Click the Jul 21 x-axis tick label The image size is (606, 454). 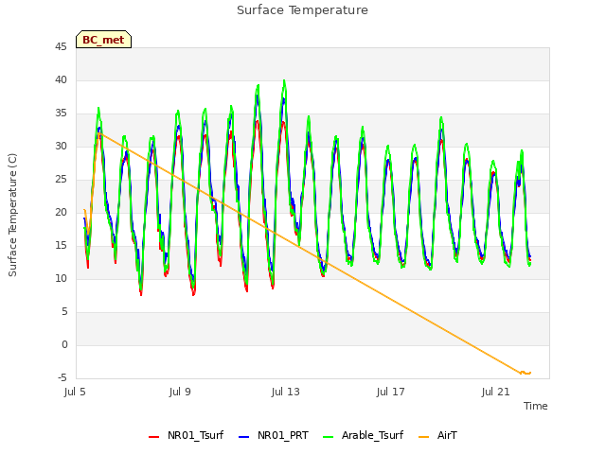pyautogui.click(x=496, y=392)
